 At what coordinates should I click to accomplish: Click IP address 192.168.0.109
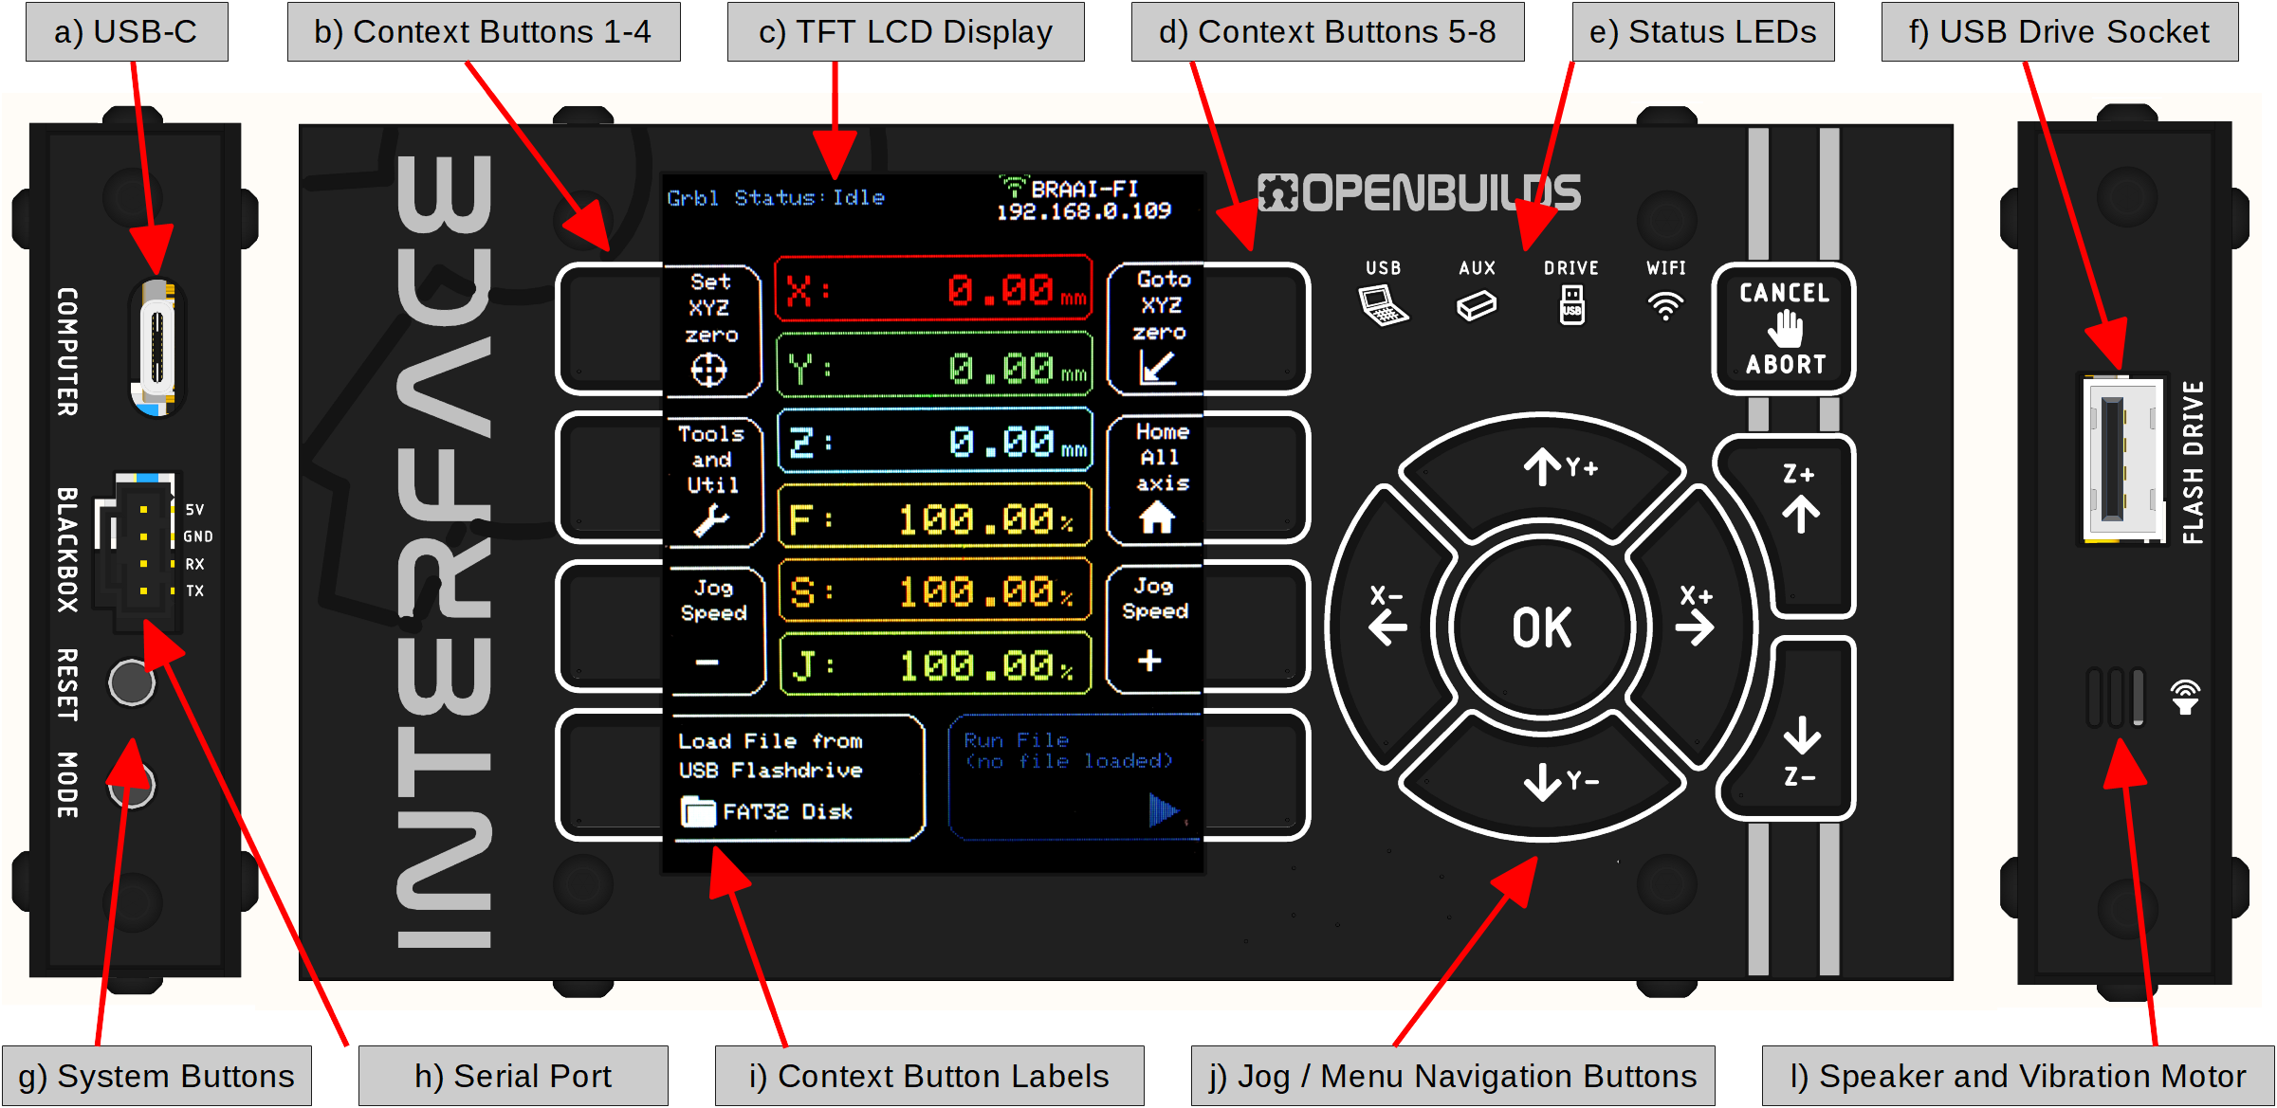[x=1083, y=211]
